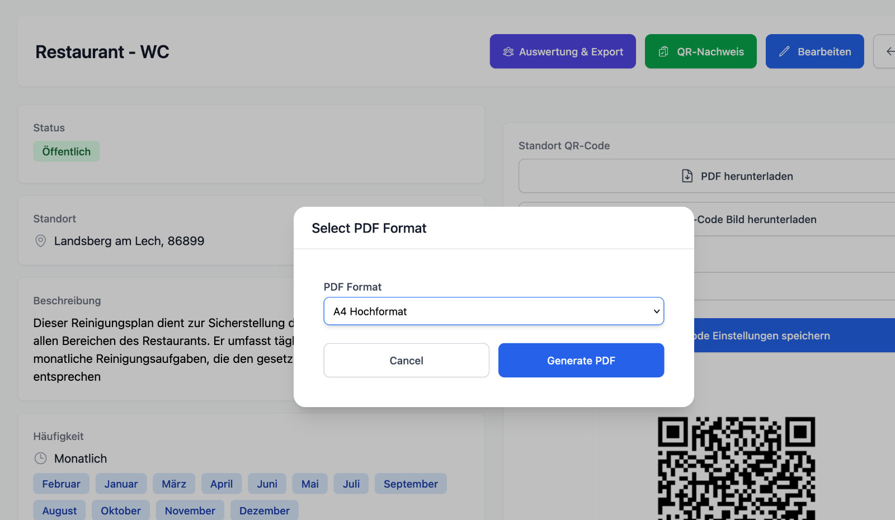This screenshot has width=895, height=520.
Task: Click the Öffentlich status badge
Action: (x=66, y=152)
